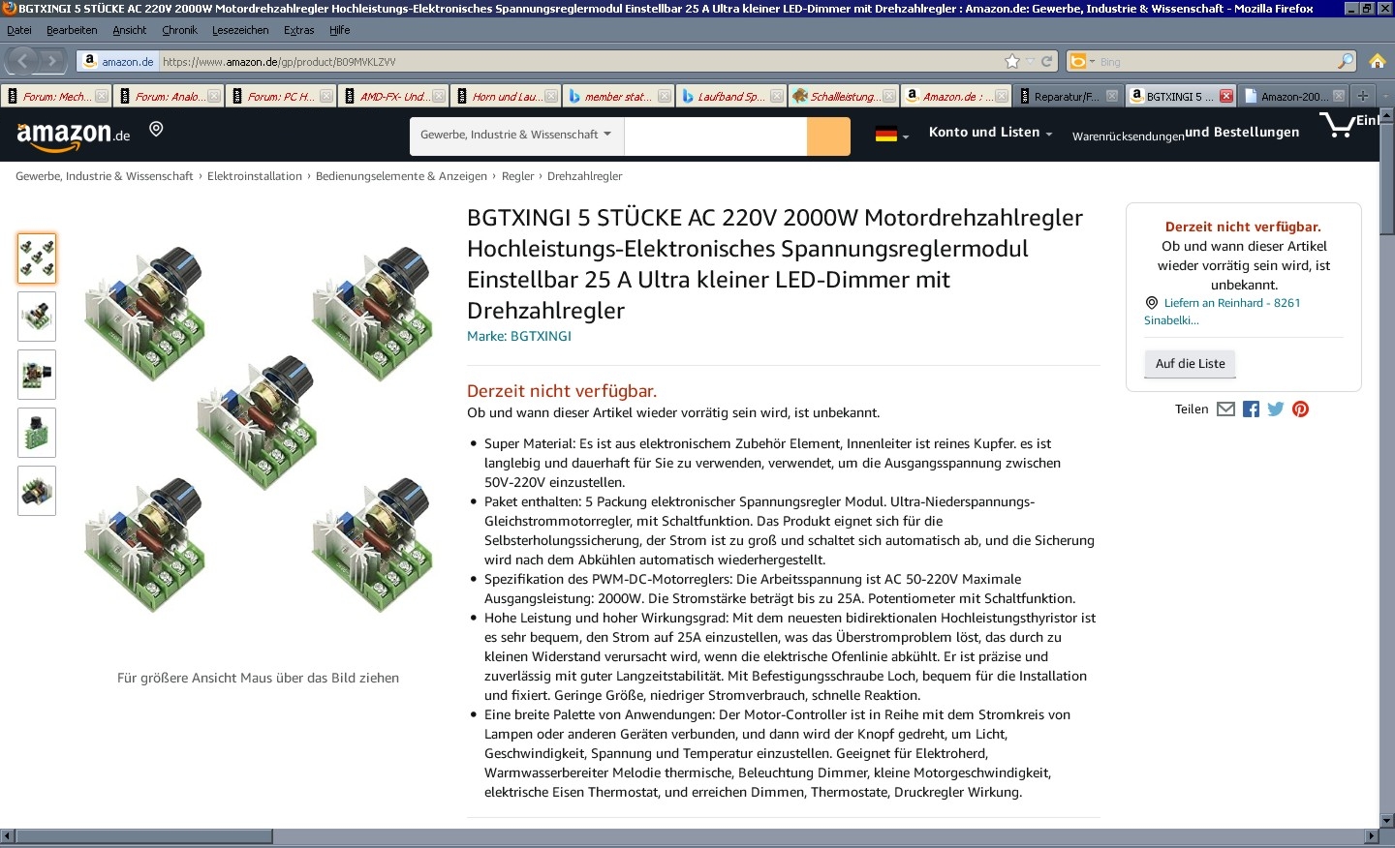Screen dimensions: 1395x848
Task: Reload the page with the refresh icon
Action: point(1047,61)
